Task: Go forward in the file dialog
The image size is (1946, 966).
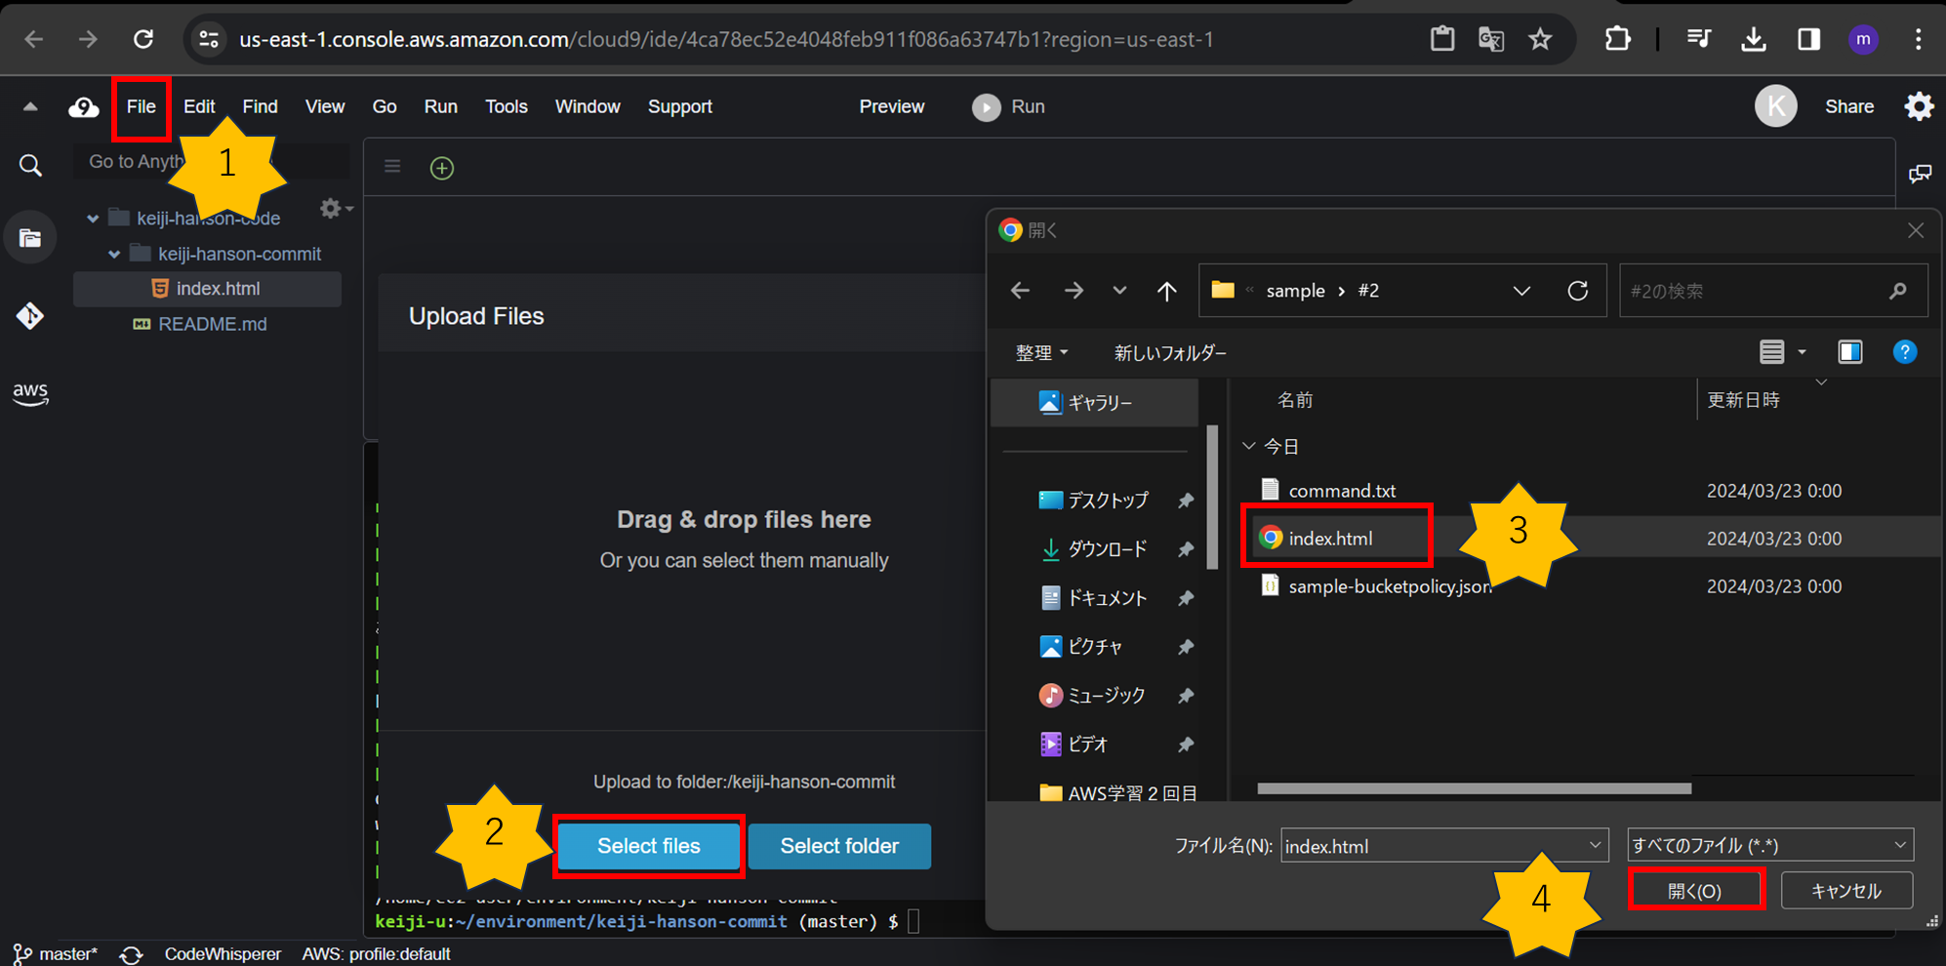Action: click(x=1074, y=291)
